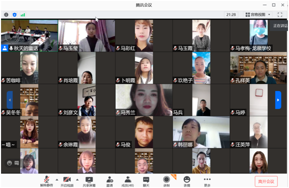Expand video options arrow beside camera
This screenshot has height=188, width=289.
(77, 180)
